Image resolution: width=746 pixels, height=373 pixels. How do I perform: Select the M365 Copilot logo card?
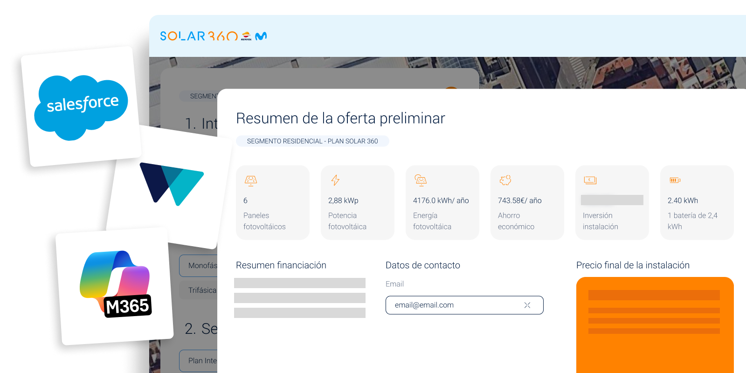click(x=115, y=286)
